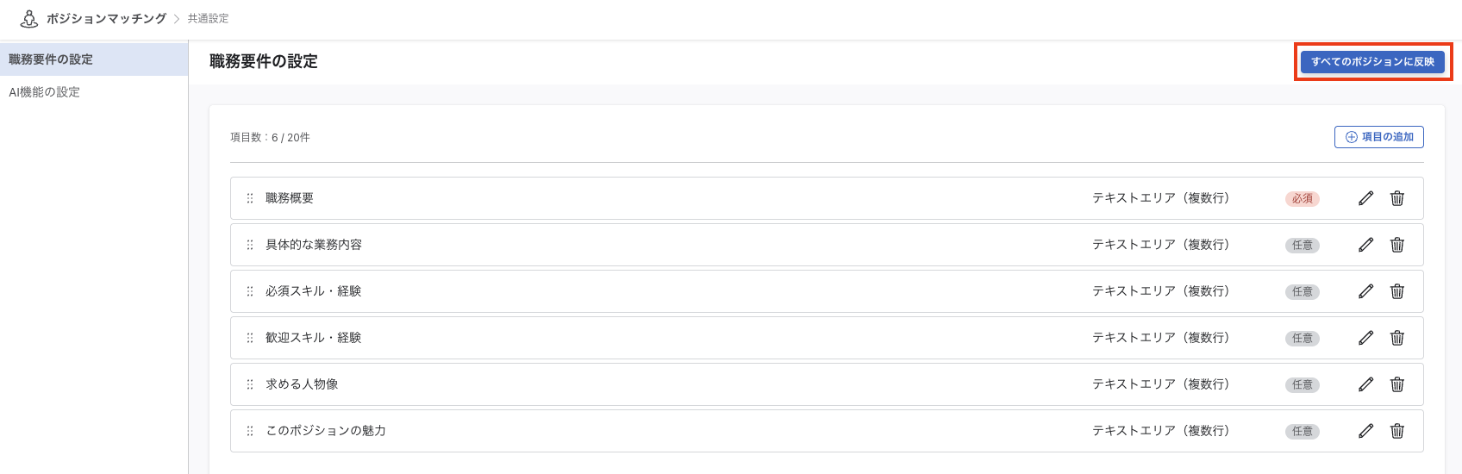Image resolution: width=1462 pixels, height=474 pixels.
Task: Edit the 職務概要 item with pencil icon
Action: 1365,198
